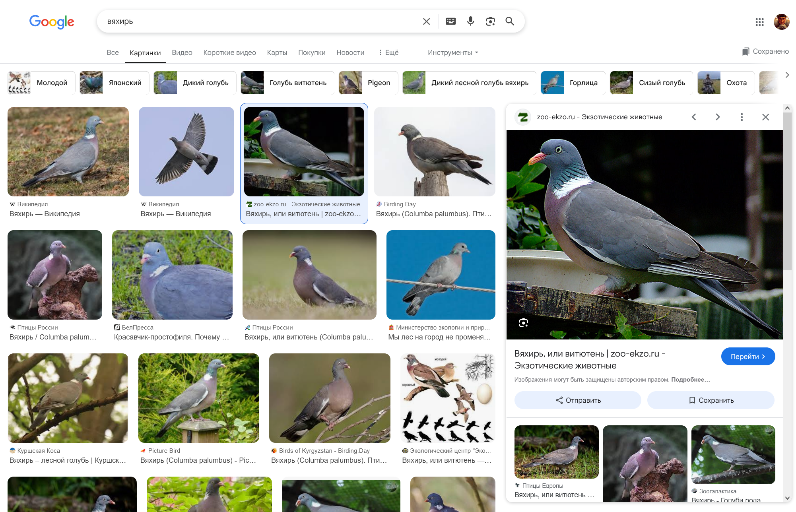
Task: Search inside image with lens overlay icon
Action: tap(523, 323)
